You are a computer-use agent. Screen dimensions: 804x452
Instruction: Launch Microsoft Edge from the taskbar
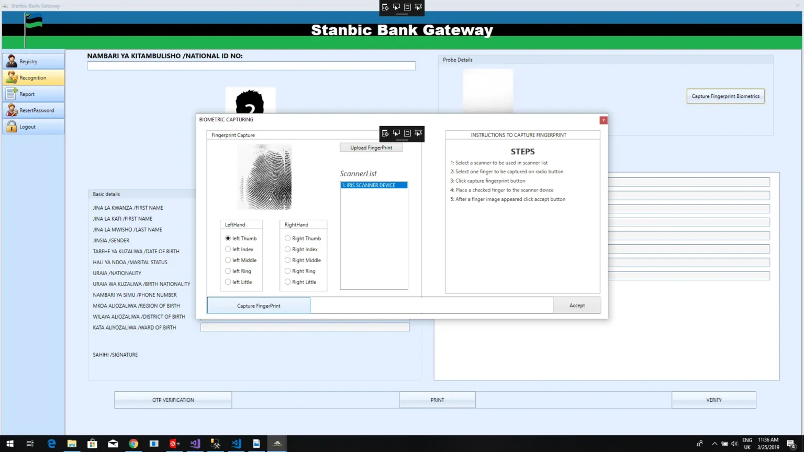51,444
